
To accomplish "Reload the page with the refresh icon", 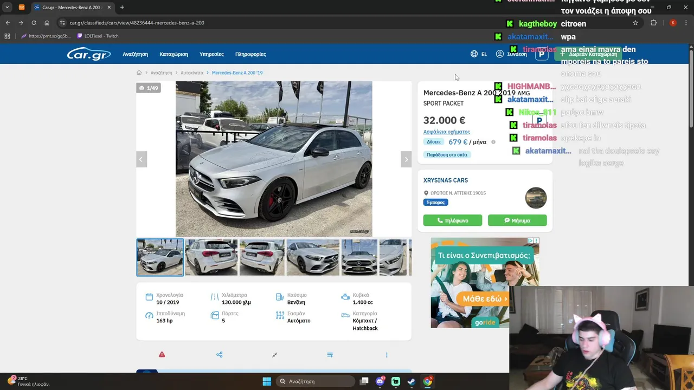I will tap(34, 23).
